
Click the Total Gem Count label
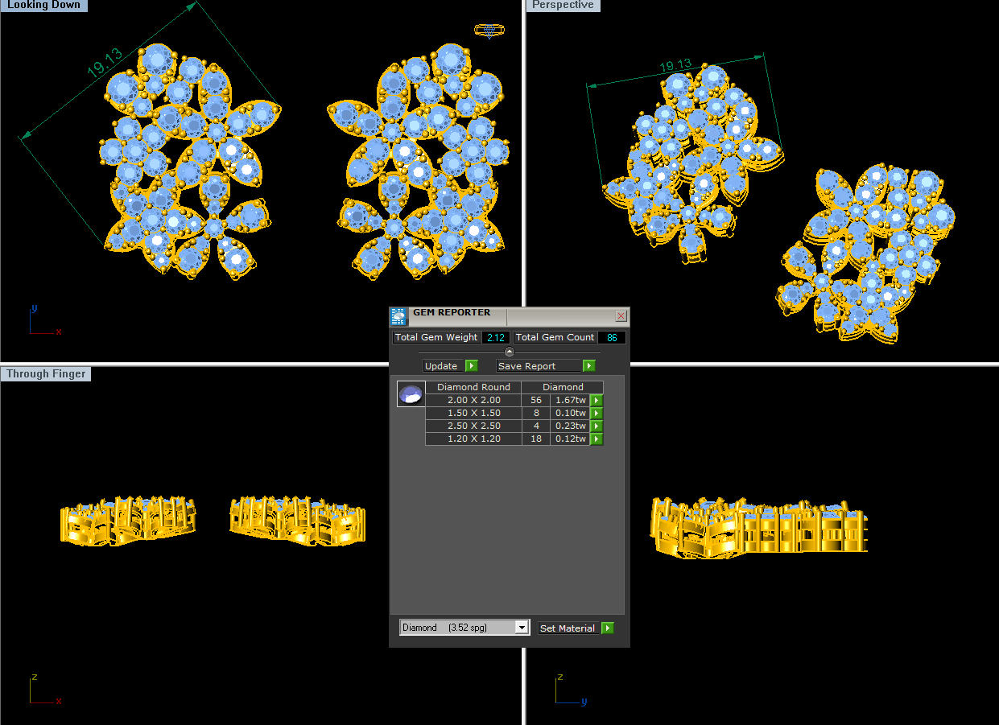[555, 337]
